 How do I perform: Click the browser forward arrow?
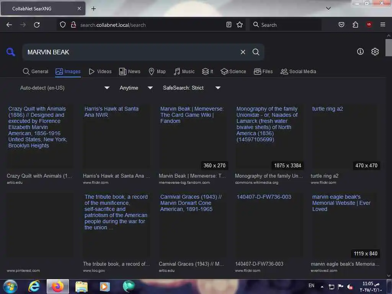tap(23, 25)
